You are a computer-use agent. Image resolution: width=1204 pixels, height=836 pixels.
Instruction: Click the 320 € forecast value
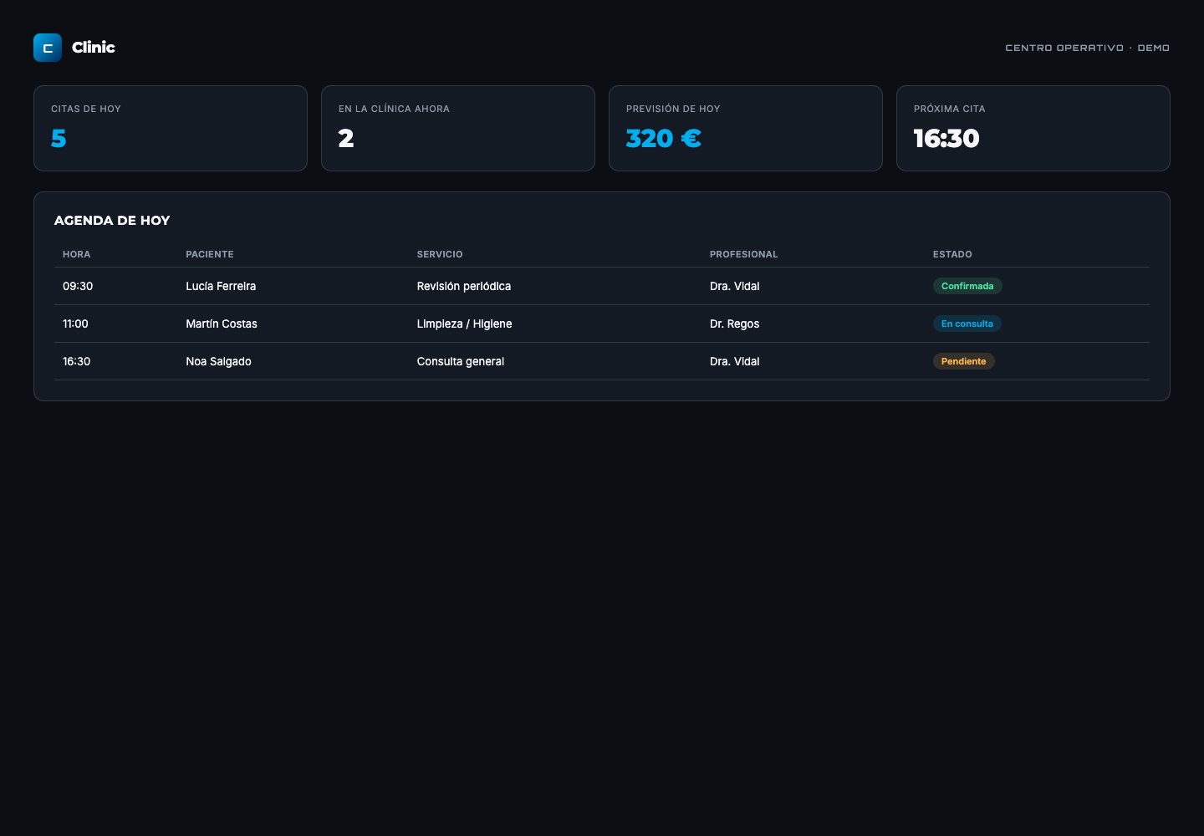pos(664,138)
